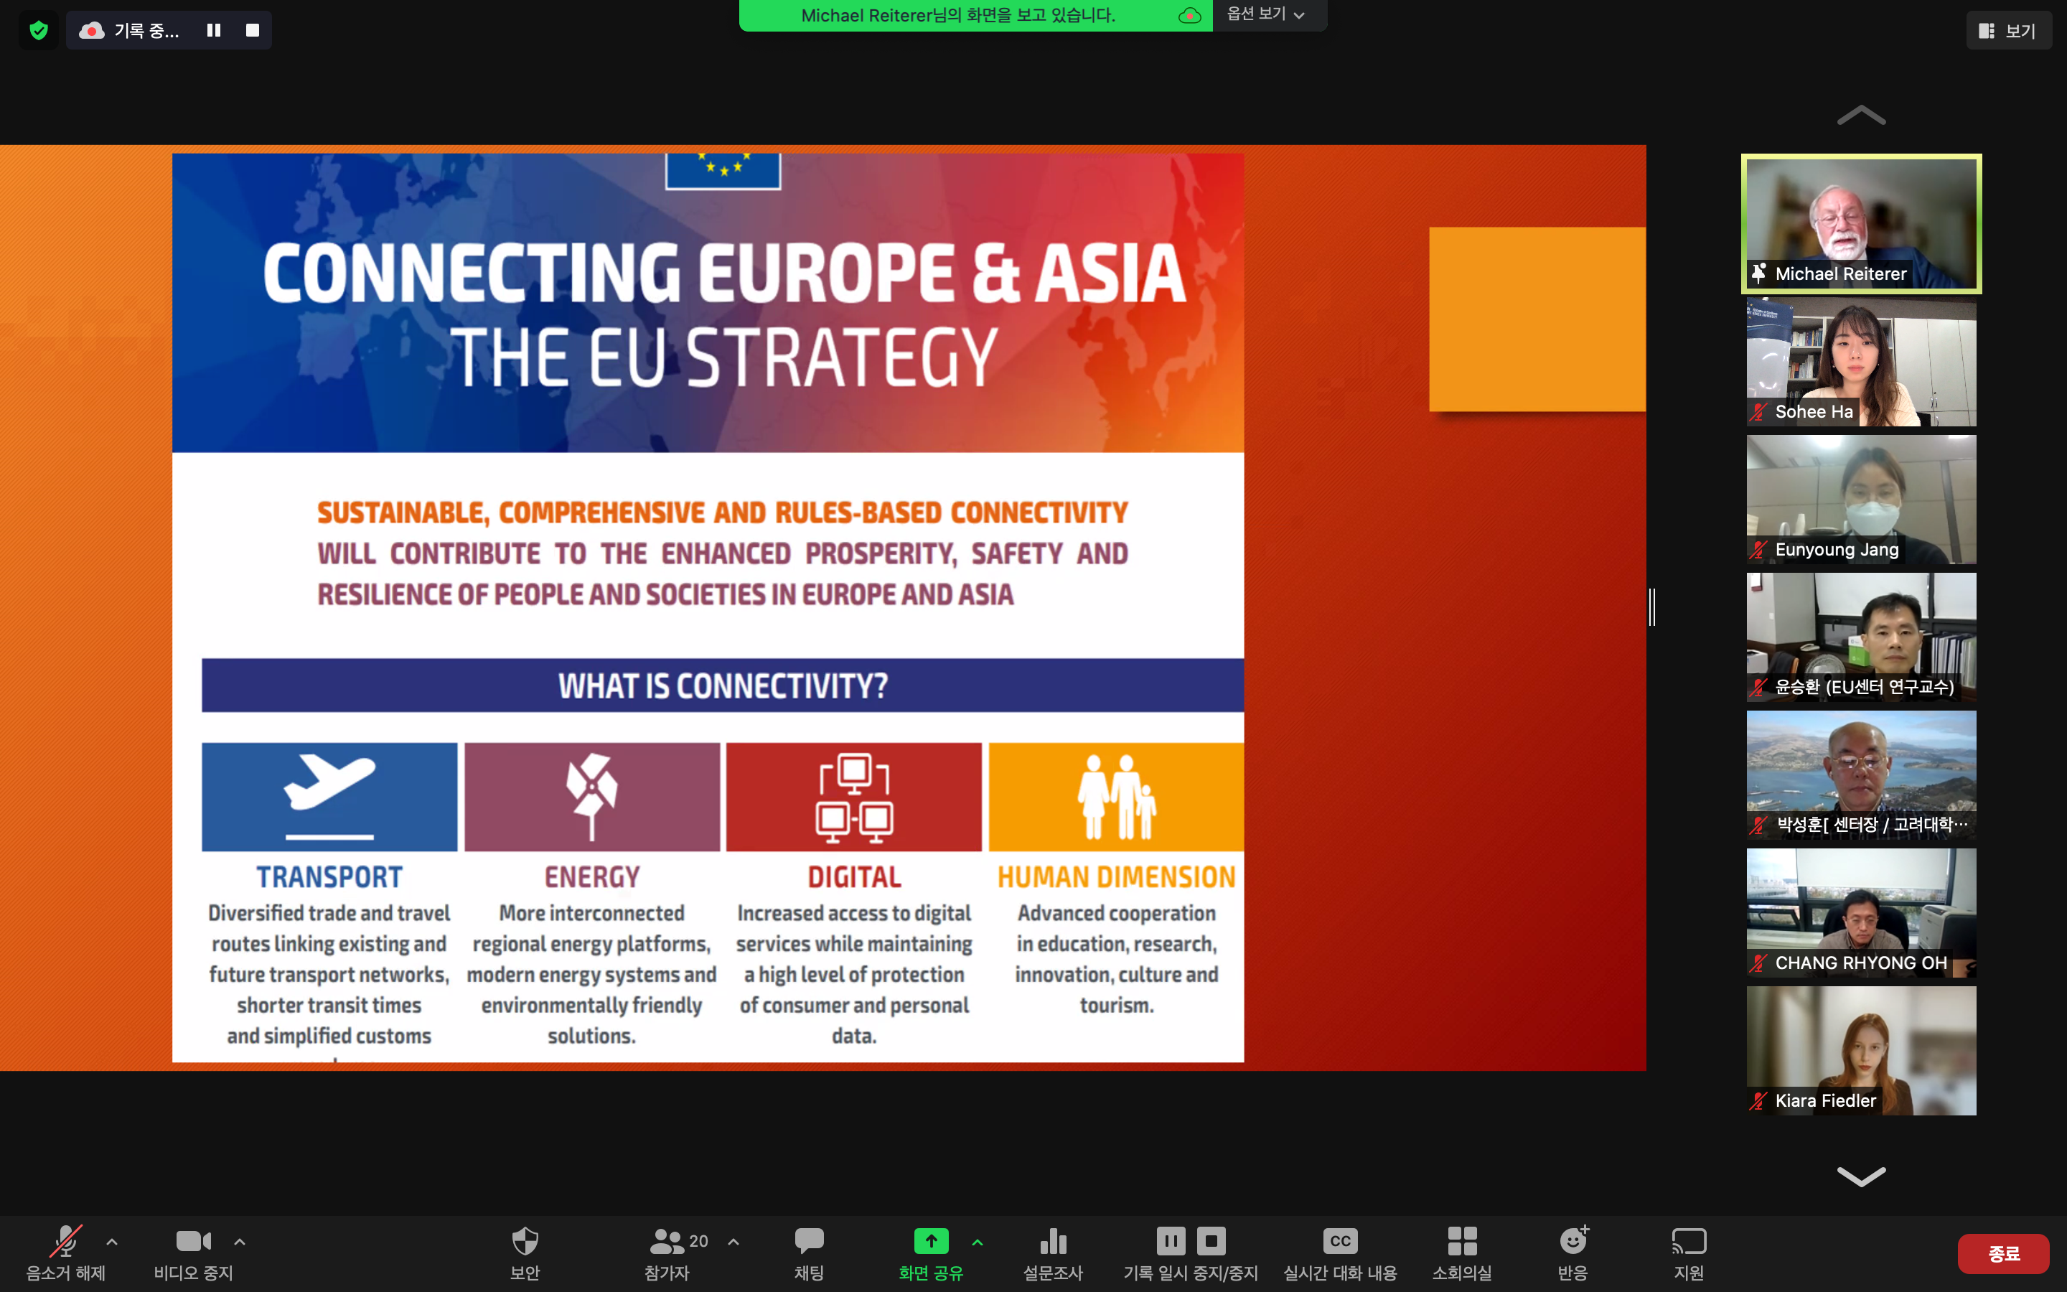2067x1292 pixels.
Task: Select Sohee Ha's video thumbnail
Action: pyautogui.click(x=1860, y=362)
